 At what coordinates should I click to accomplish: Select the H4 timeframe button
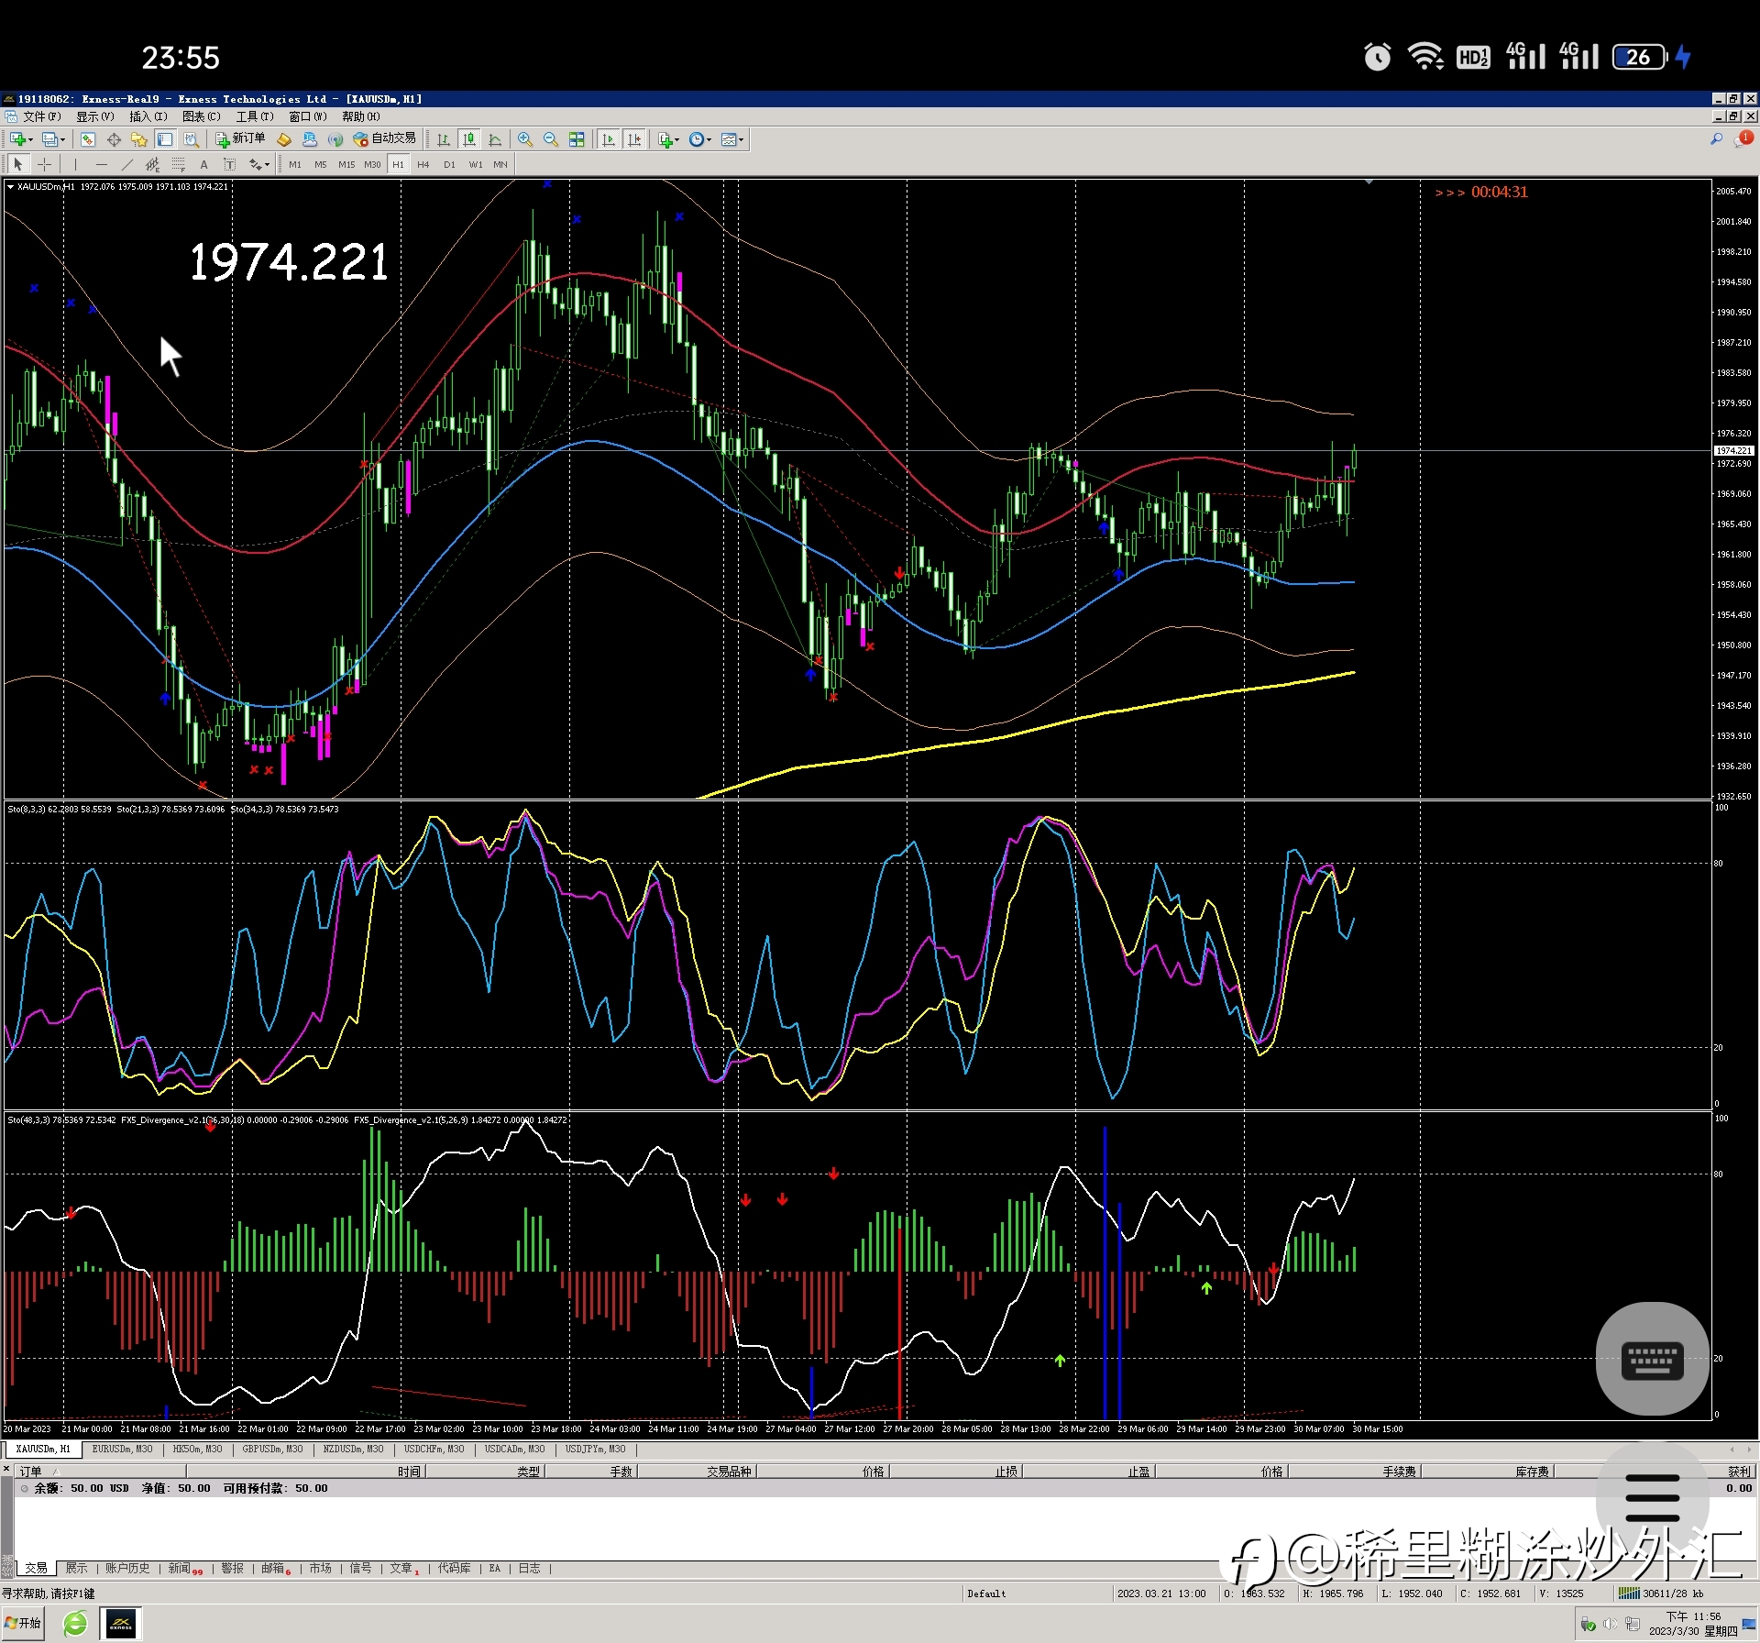pyautogui.click(x=423, y=165)
